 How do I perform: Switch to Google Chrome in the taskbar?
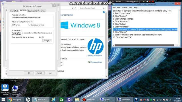15,99
